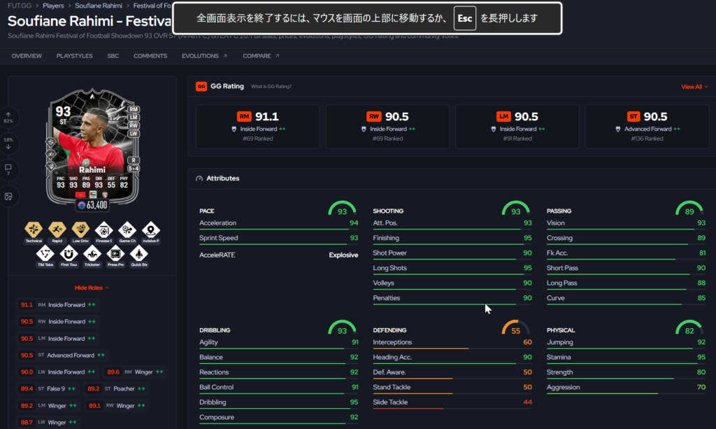Click the Stamina 95 attribute row
716x429 pixels.
pyautogui.click(x=626, y=358)
